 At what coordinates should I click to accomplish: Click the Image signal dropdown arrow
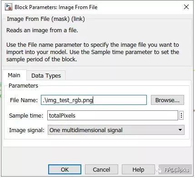[180, 130]
